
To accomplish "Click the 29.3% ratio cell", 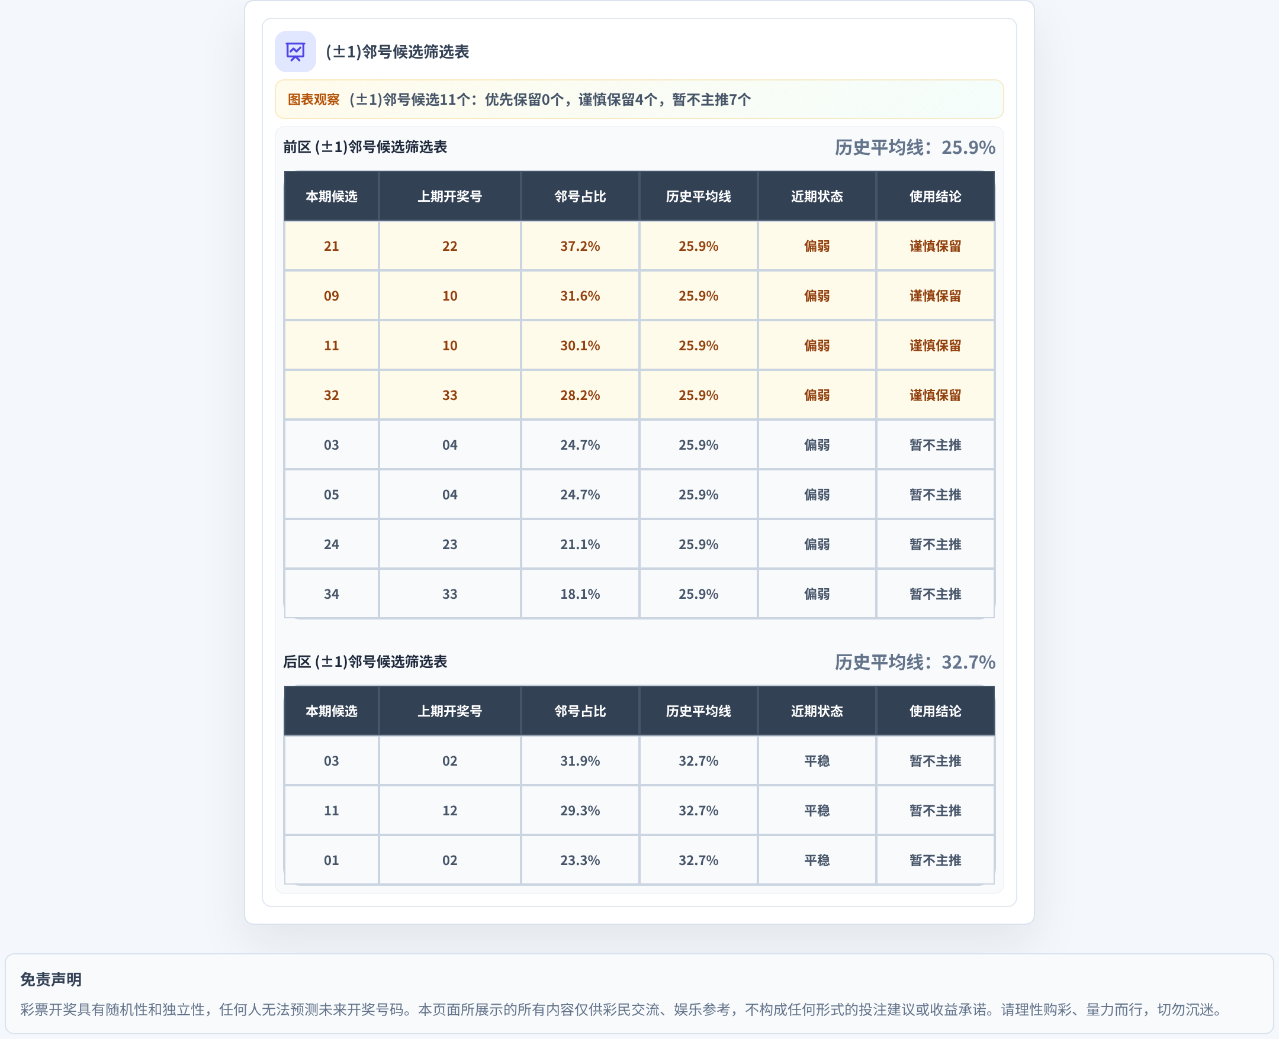I will point(580,811).
